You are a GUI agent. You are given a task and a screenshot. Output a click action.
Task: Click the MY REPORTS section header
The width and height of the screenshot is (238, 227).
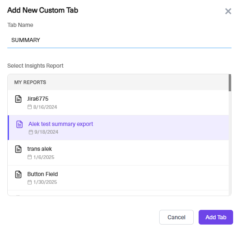[118, 82]
